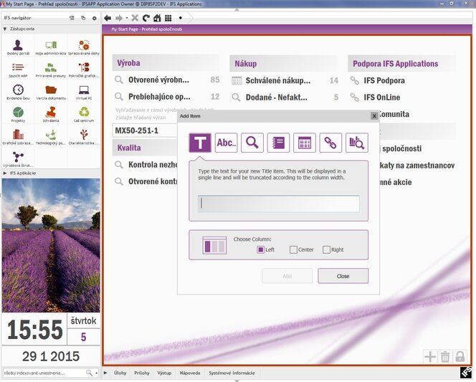Expand the bottom panel arrow
This screenshot has width=476, height=382.
pos(105,373)
